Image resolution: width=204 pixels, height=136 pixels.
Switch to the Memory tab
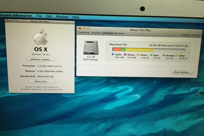coord(119,33)
